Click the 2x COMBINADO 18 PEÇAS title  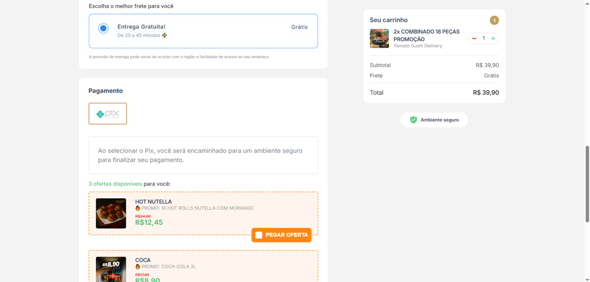pos(427,35)
